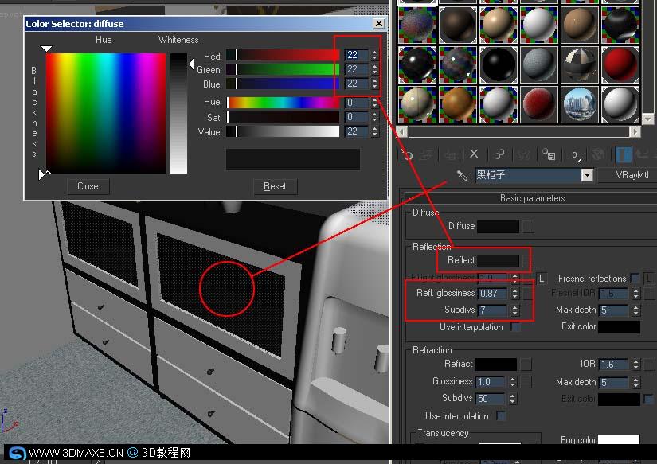The image size is (657, 464).
Task: Click the Blue value spinner arrows
Action: pyautogui.click(x=374, y=84)
